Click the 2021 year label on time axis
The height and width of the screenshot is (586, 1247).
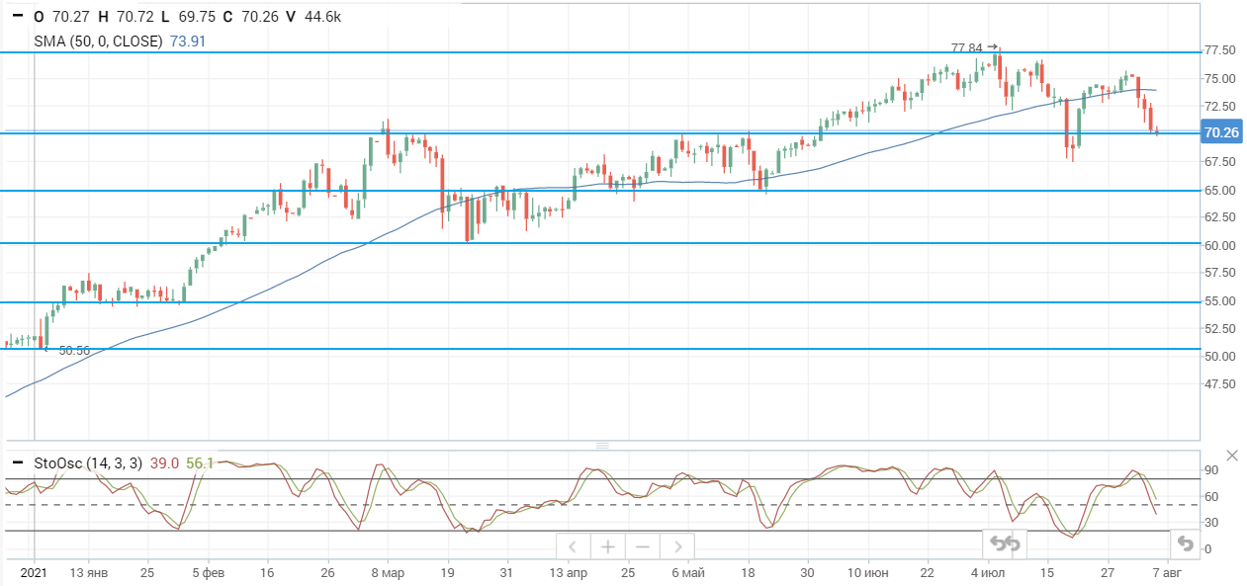(35, 572)
